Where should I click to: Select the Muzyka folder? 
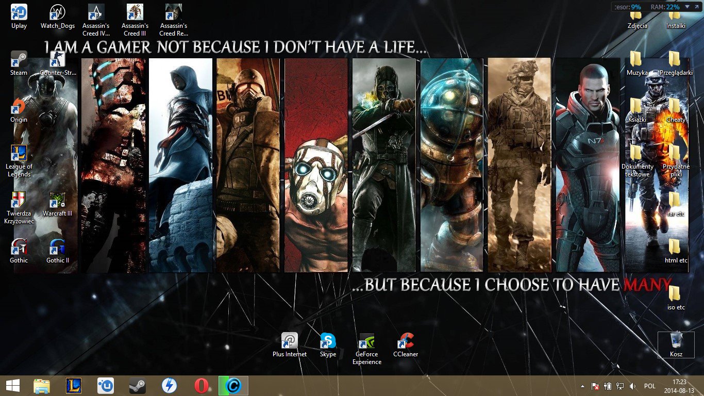pyautogui.click(x=638, y=63)
